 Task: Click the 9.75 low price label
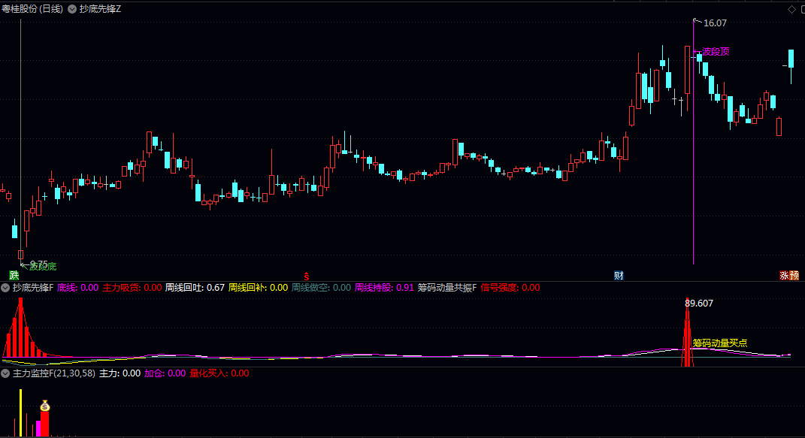pyautogui.click(x=38, y=264)
